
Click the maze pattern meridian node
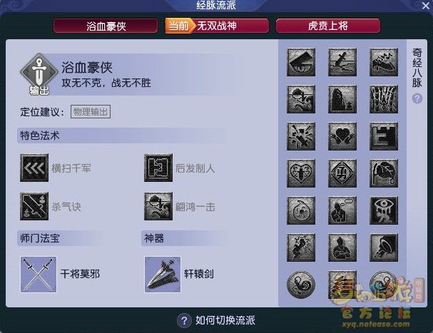pos(384,136)
